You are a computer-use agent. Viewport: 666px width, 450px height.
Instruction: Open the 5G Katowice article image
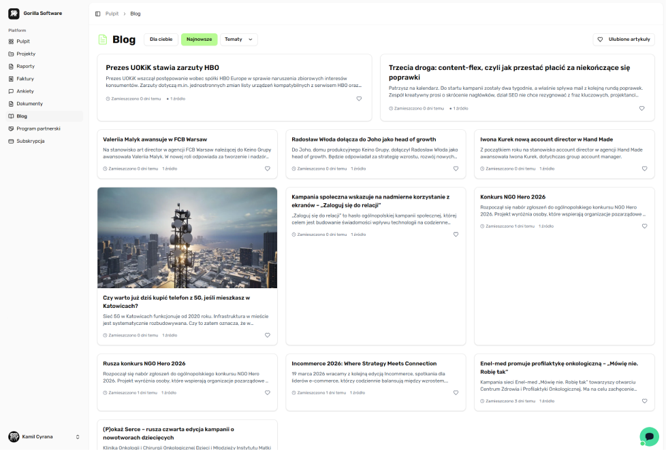tap(187, 238)
